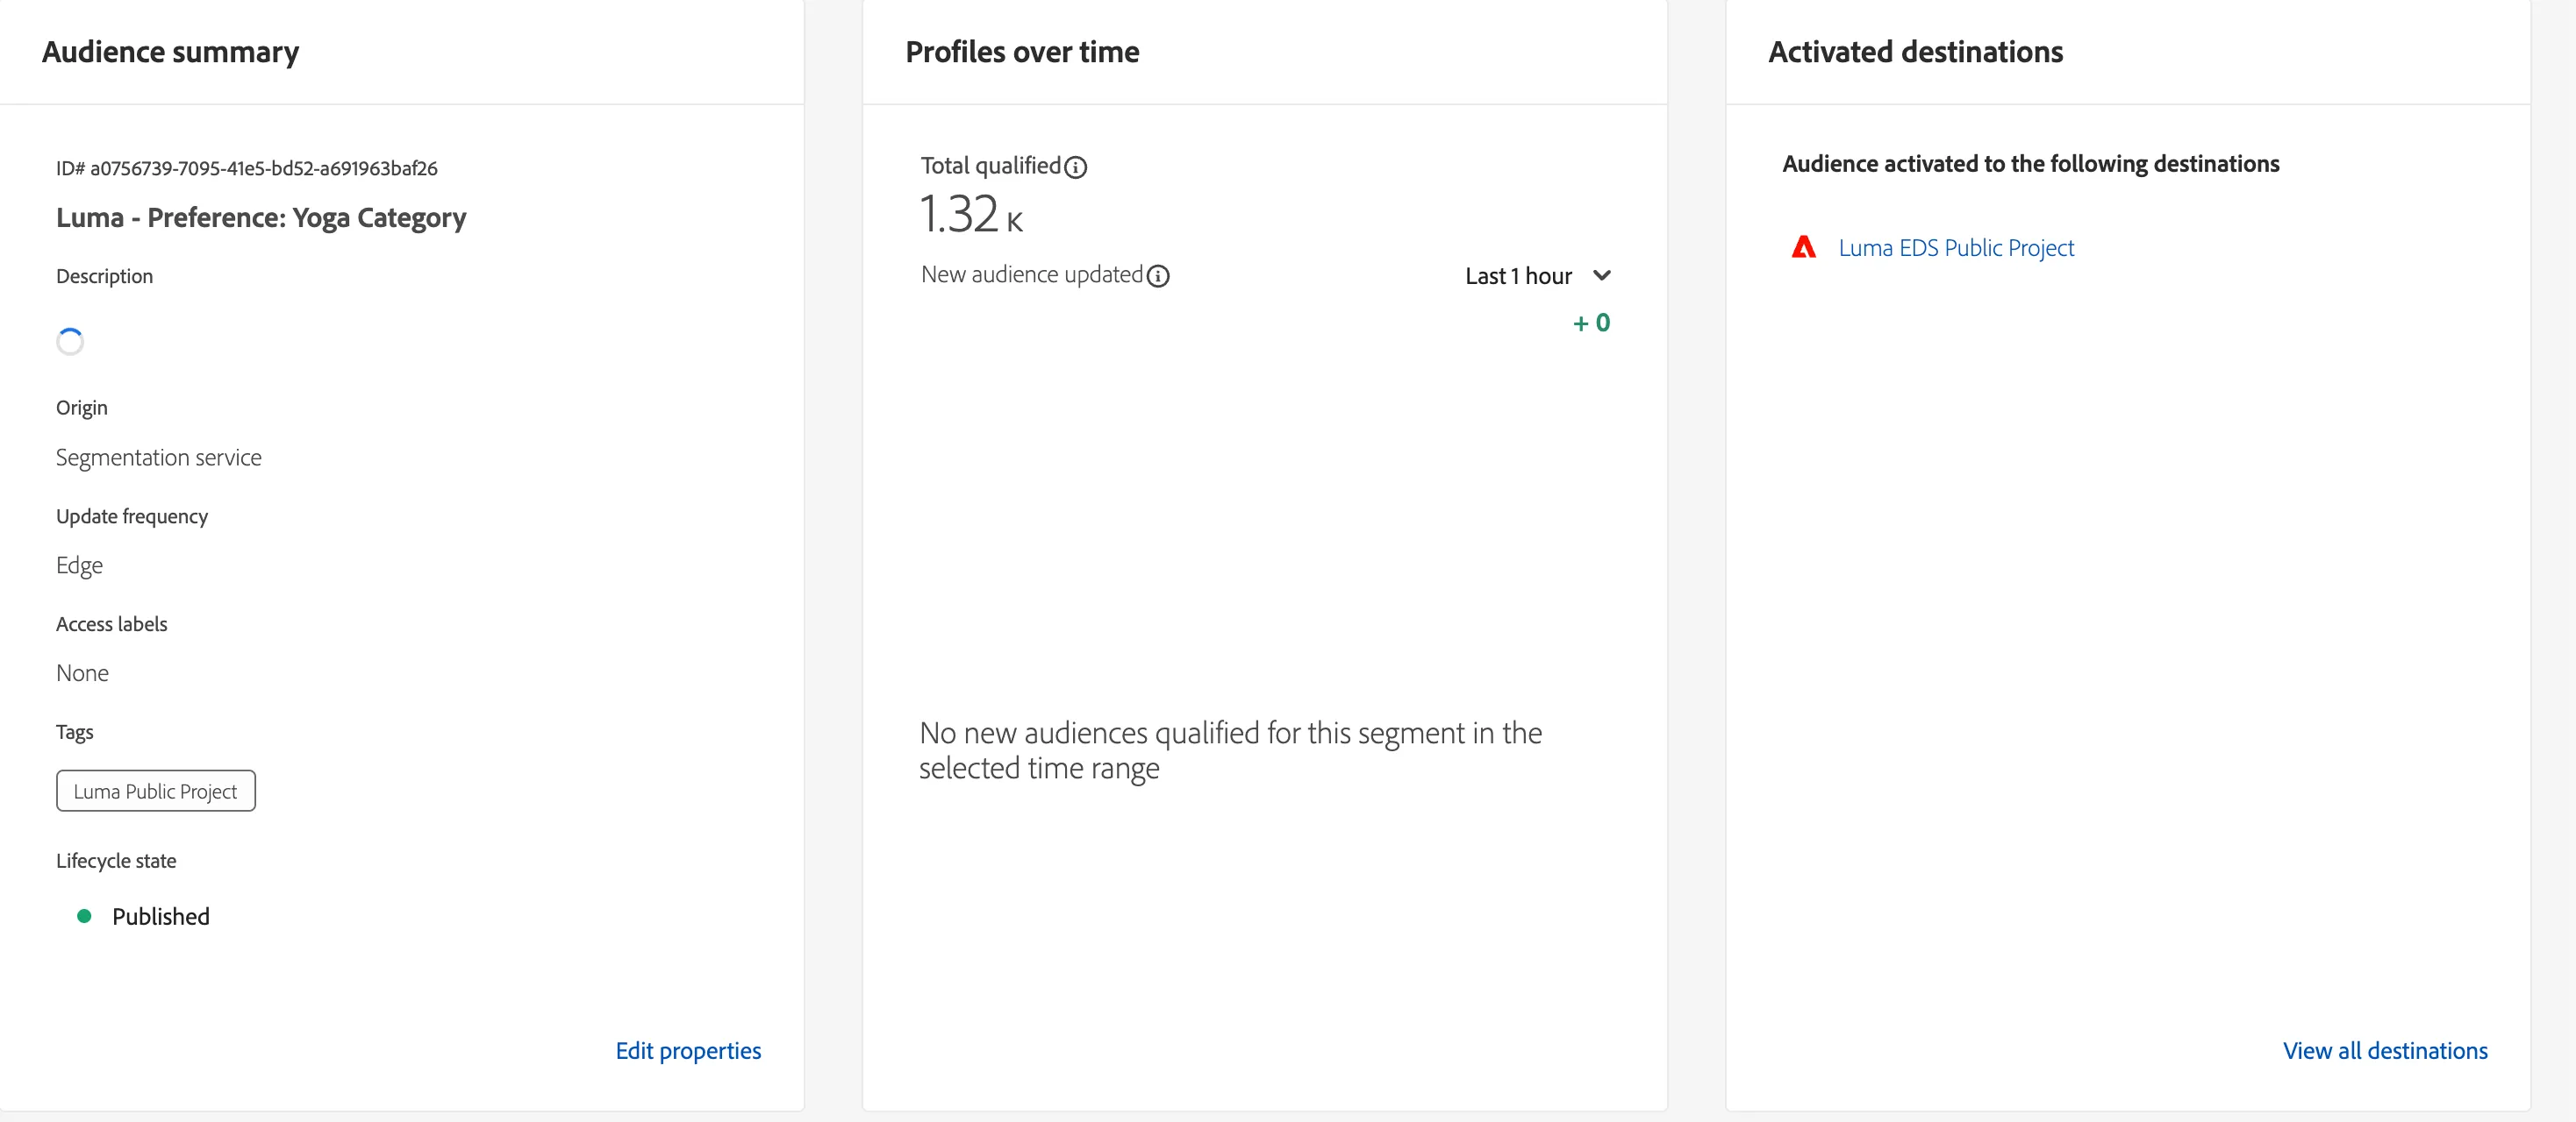Click the Activated destinations heading
2576x1122 pixels.
coord(1915,51)
